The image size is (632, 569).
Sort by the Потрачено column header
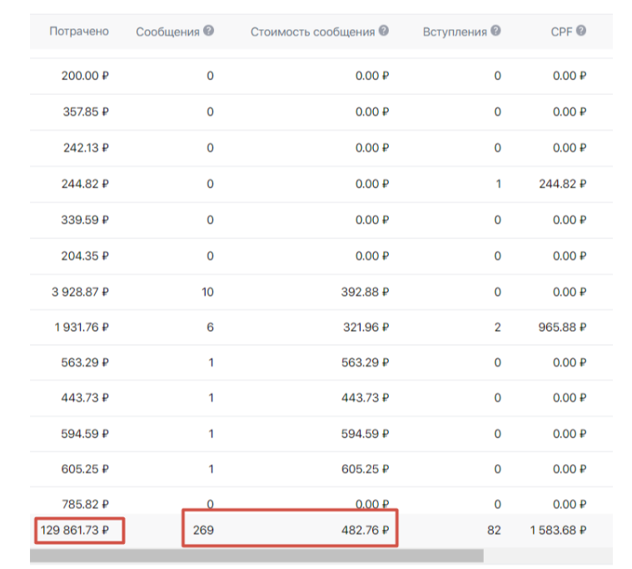pos(79,32)
